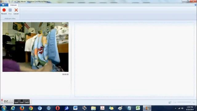Redo using the title bar redo arrow

[x=12, y=2]
